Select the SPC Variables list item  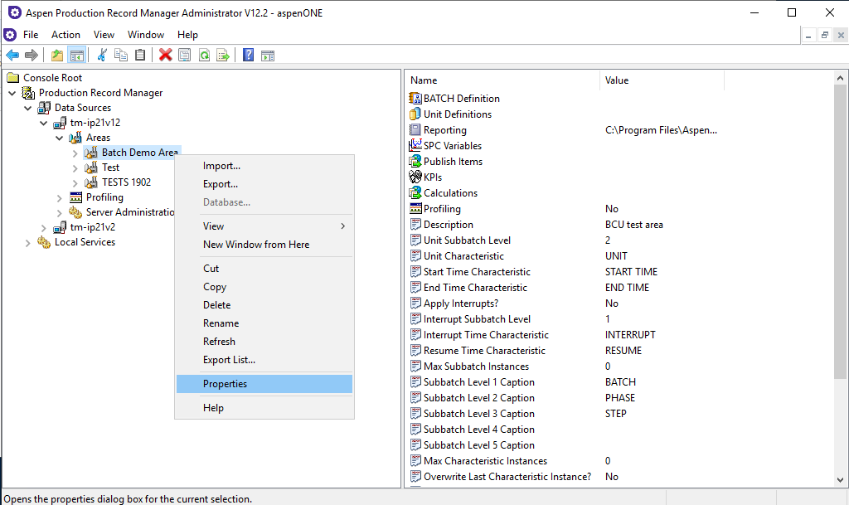[x=452, y=146]
